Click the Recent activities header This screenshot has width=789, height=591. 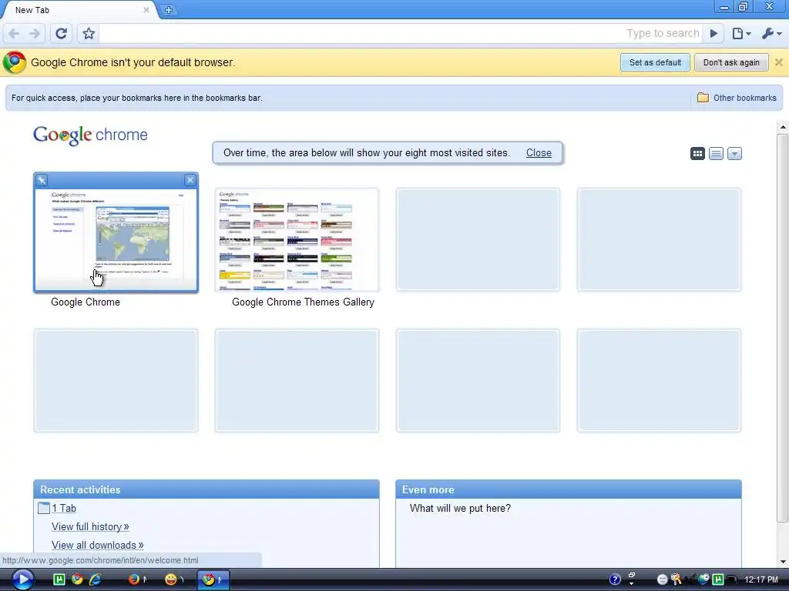(x=206, y=489)
